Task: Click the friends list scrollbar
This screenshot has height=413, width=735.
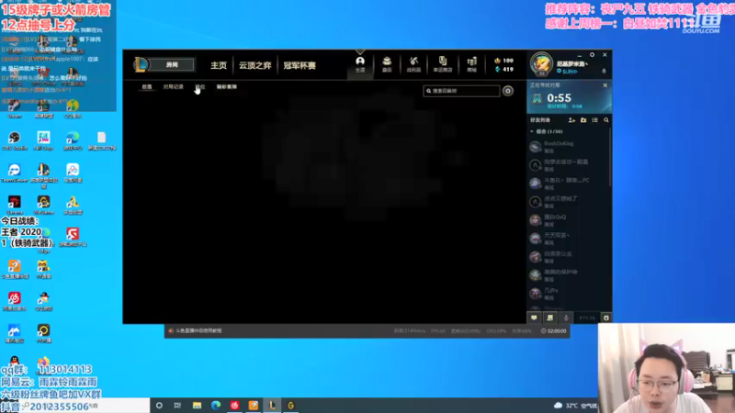Action: pos(610,157)
